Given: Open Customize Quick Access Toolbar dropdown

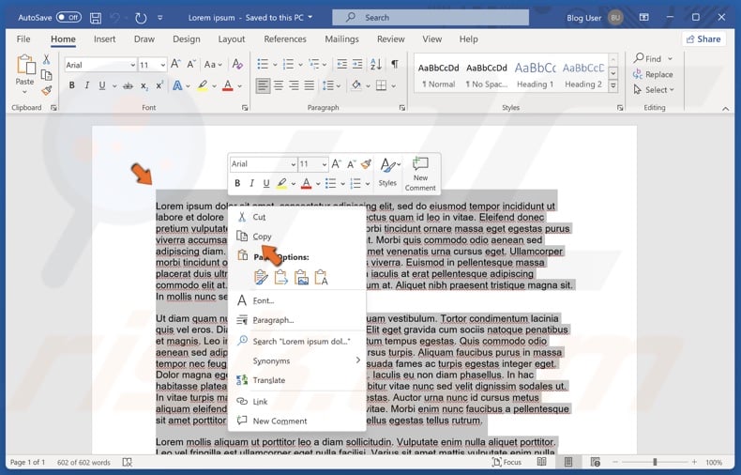Looking at the screenshot, I should point(160,18).
